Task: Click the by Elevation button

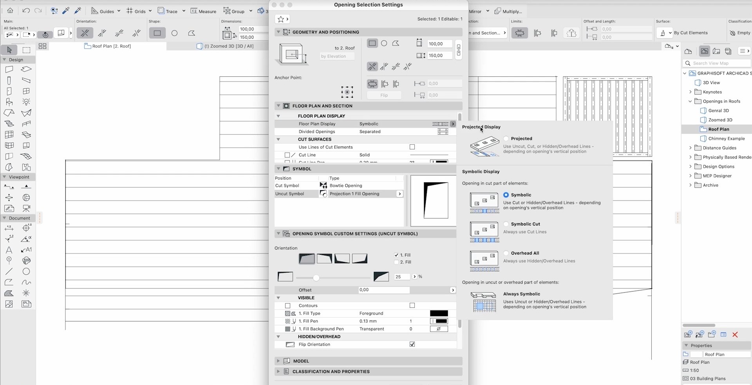Action: 337,56
